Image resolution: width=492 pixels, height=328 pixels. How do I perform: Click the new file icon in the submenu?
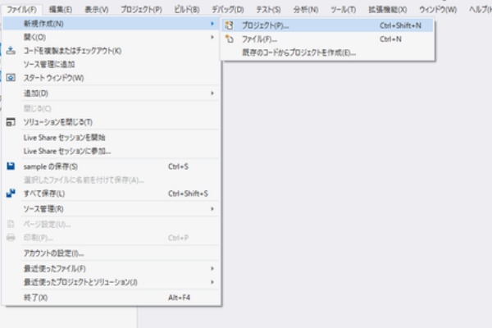pos(230,39)
